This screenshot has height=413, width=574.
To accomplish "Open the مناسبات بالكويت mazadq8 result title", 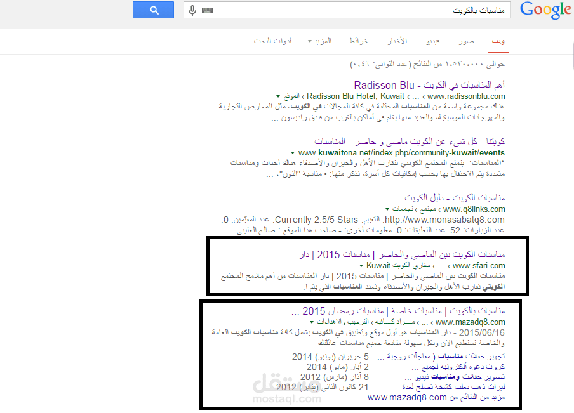I will (398, 311).
